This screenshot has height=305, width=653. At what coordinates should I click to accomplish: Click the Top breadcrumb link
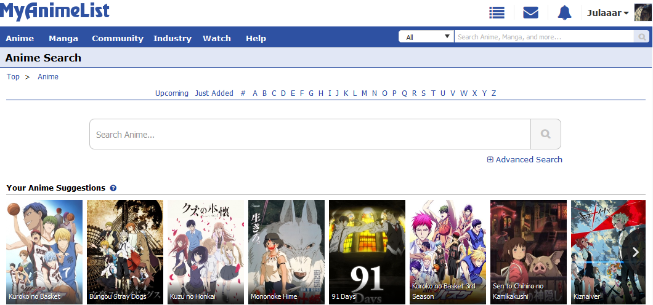[13, 76]
